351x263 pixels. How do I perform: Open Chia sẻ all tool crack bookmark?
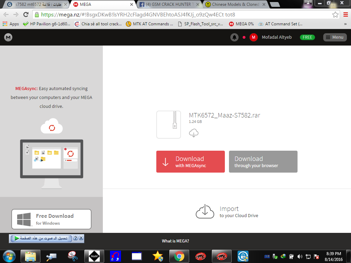[98, 24]
